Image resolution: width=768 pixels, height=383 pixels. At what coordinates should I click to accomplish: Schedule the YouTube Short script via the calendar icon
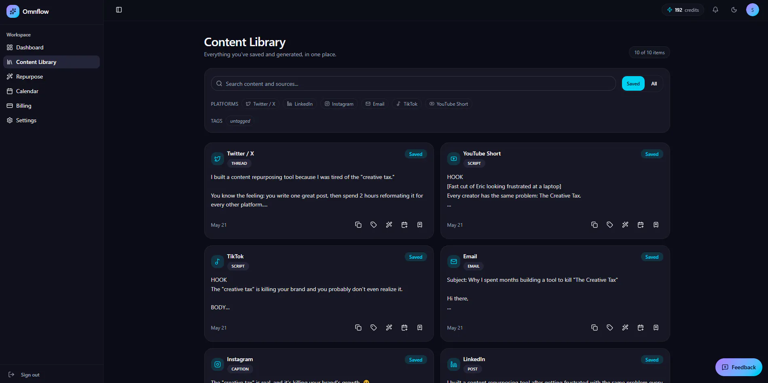click(x=641, y=225)
